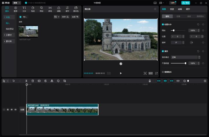Open the 特效 (effects) panel
The width and height of the screenshot is (209, 137).
tap(42, 9)
